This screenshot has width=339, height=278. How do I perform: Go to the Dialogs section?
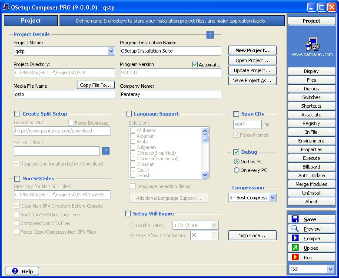point(311,89)
